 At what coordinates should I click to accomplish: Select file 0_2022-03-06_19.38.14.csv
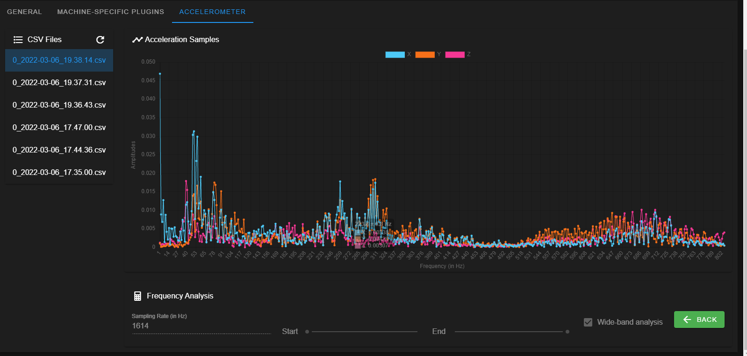(59, 60)
